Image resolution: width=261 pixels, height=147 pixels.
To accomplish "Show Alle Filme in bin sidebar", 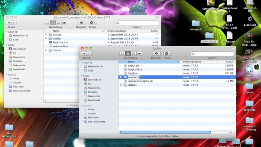I will click(93, 118).
